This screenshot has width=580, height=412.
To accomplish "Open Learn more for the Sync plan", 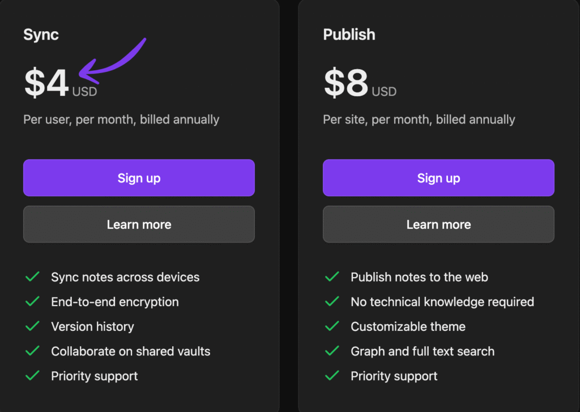I will (139, 224).
